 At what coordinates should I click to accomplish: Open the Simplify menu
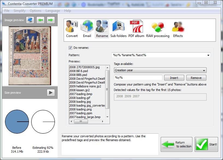[19, 11]
